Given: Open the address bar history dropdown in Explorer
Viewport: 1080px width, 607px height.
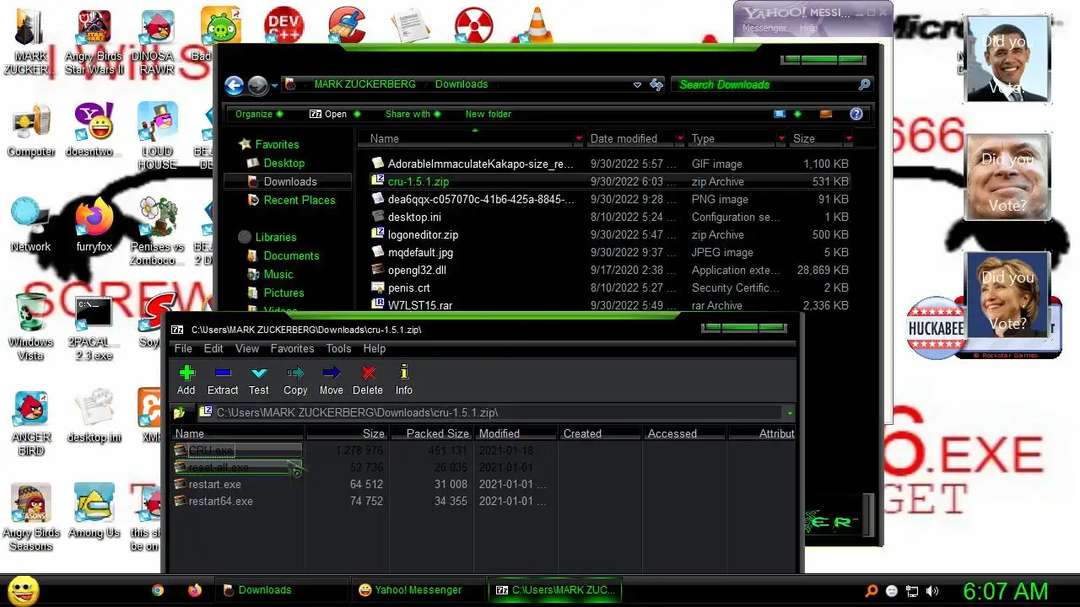Looking at the screenshot, I should click(637, 84).
